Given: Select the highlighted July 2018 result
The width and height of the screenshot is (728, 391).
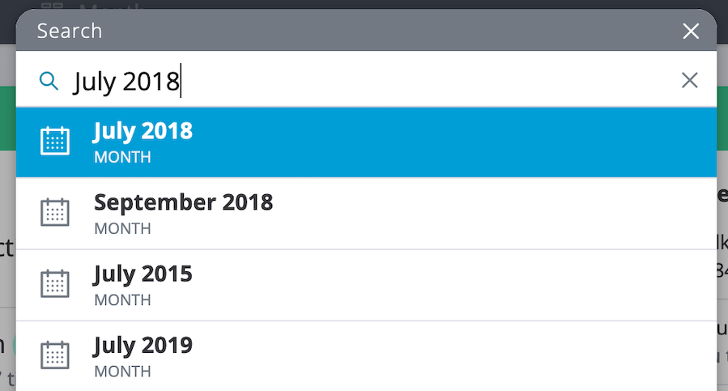Looking at the screenshot, I should [x=366, y=142].
